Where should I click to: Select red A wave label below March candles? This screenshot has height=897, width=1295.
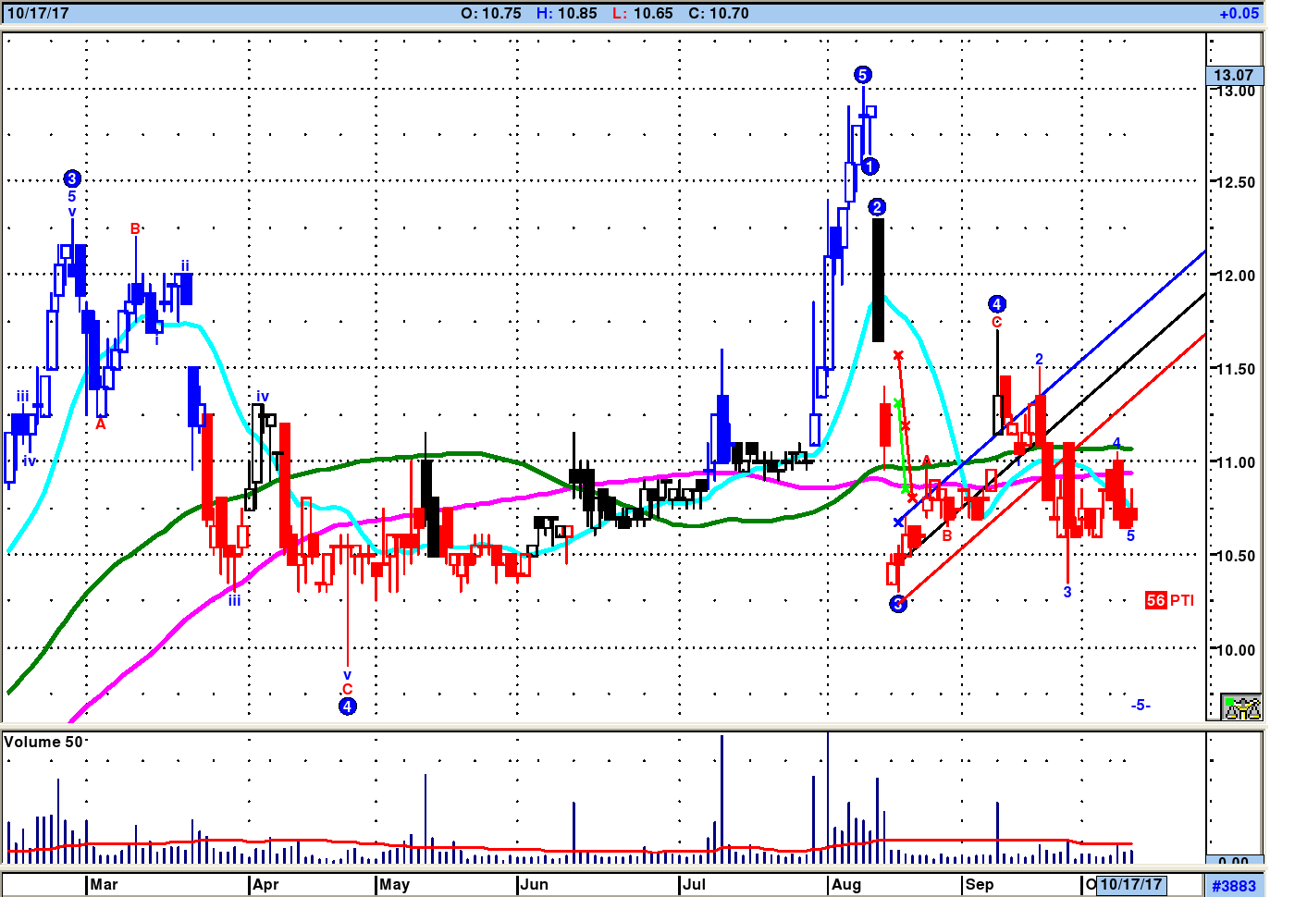pyautogui.click(x=101, y=424)
